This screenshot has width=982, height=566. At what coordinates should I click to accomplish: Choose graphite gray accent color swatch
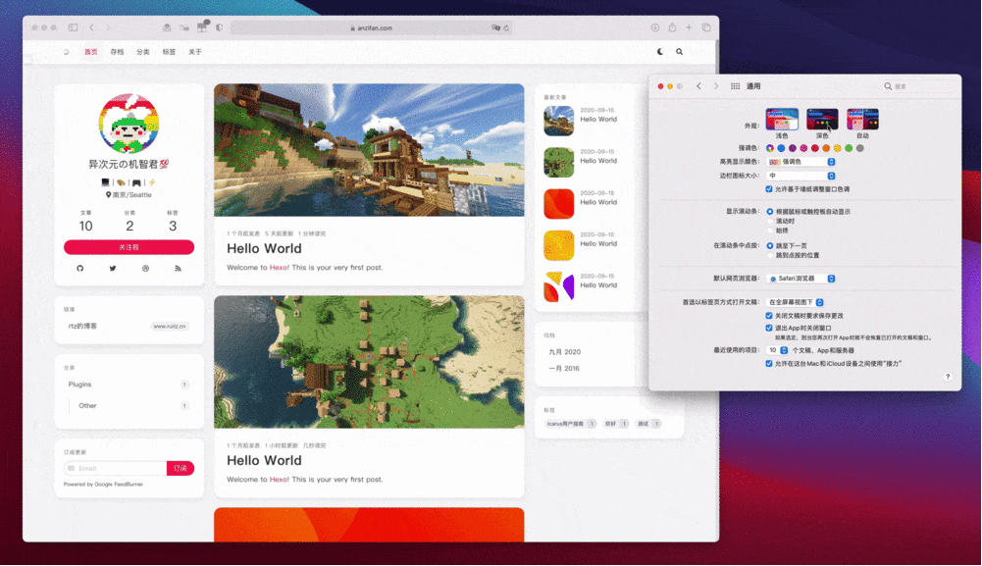(860, 148)
